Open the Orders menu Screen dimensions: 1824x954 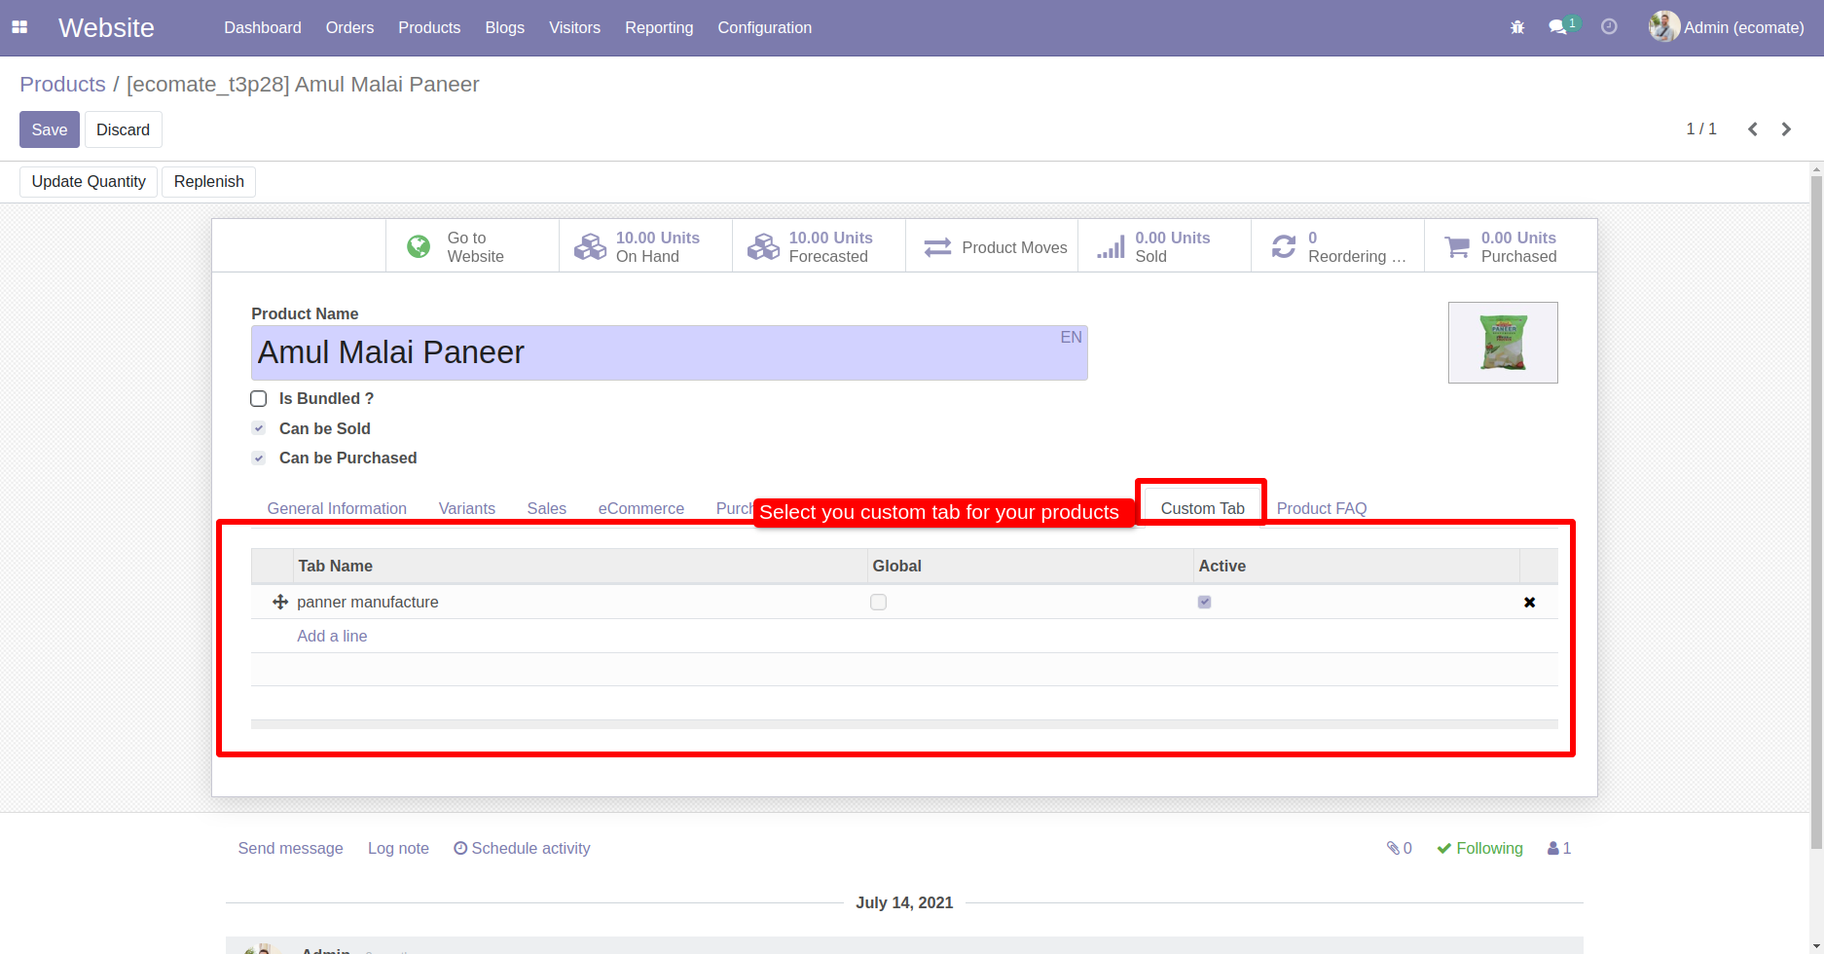click(349, 27)
